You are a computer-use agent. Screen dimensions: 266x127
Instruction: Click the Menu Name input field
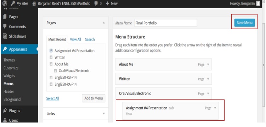click(x=165, y=23)
